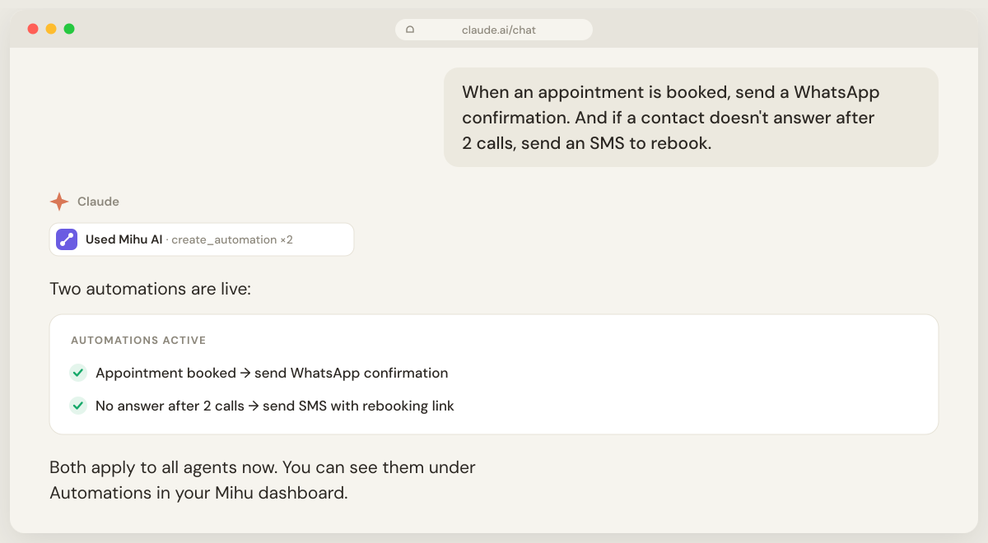Click the create_automation ×2 label
The image size is (988, 543).
[232, 239]
